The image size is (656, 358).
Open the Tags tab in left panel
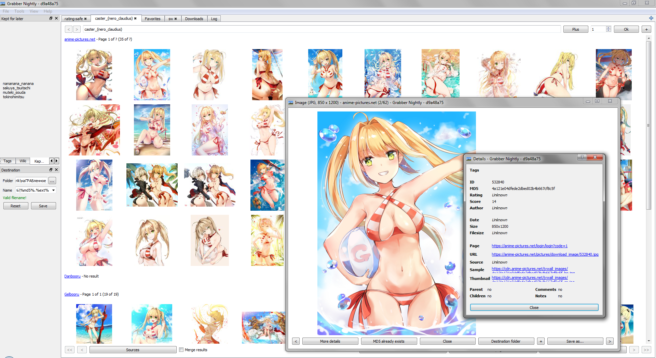coord(8,161)
